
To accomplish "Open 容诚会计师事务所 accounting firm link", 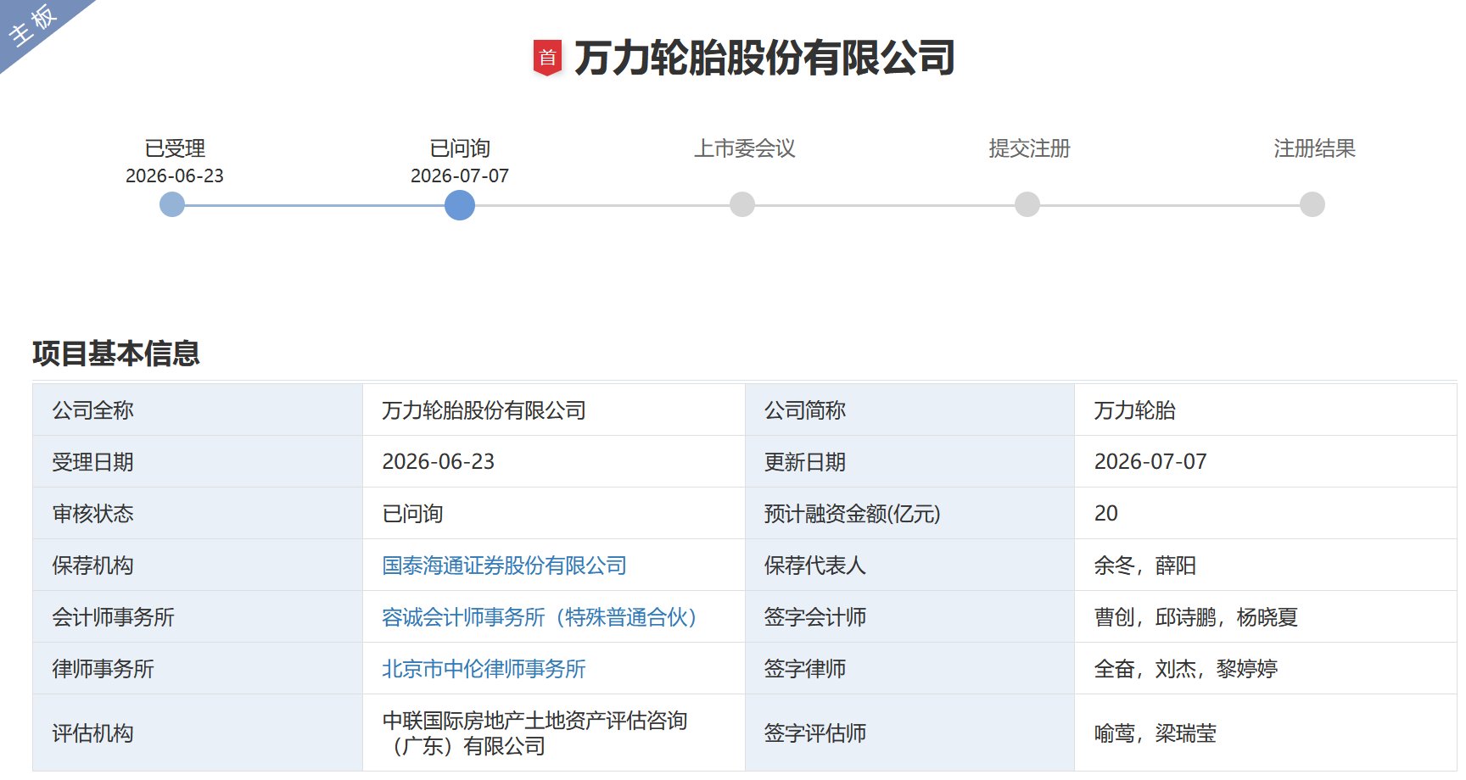I will click(x=540, y=617).
